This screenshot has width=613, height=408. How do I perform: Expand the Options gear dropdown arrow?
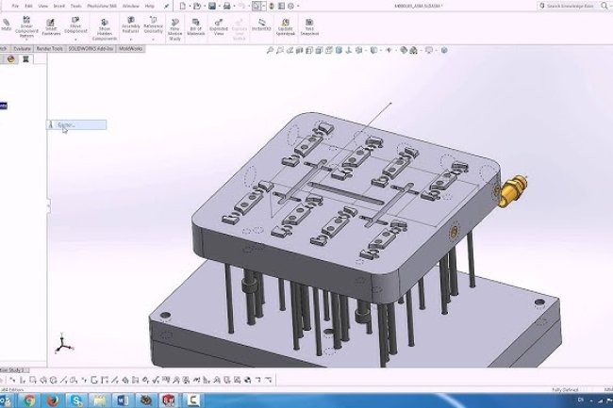tap(298, 6)
